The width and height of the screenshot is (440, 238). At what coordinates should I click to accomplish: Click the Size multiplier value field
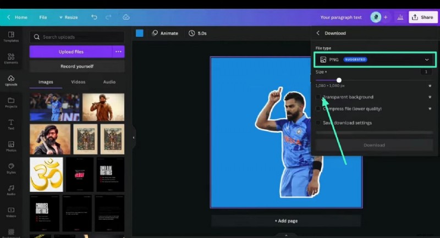click(426, 72)
